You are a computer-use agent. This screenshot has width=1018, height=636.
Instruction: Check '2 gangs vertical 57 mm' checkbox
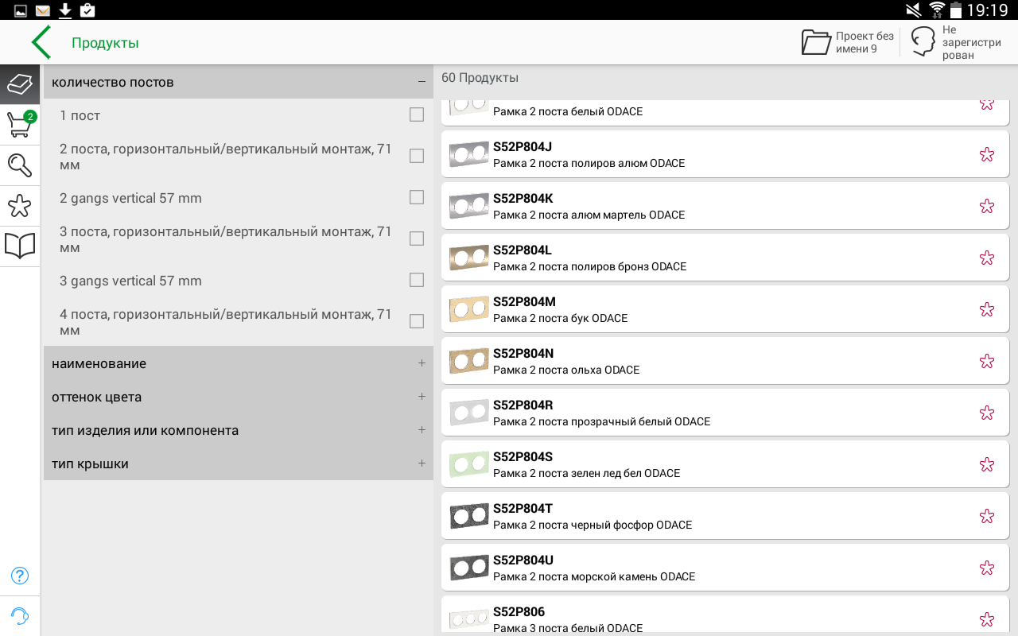pos(417,197)
